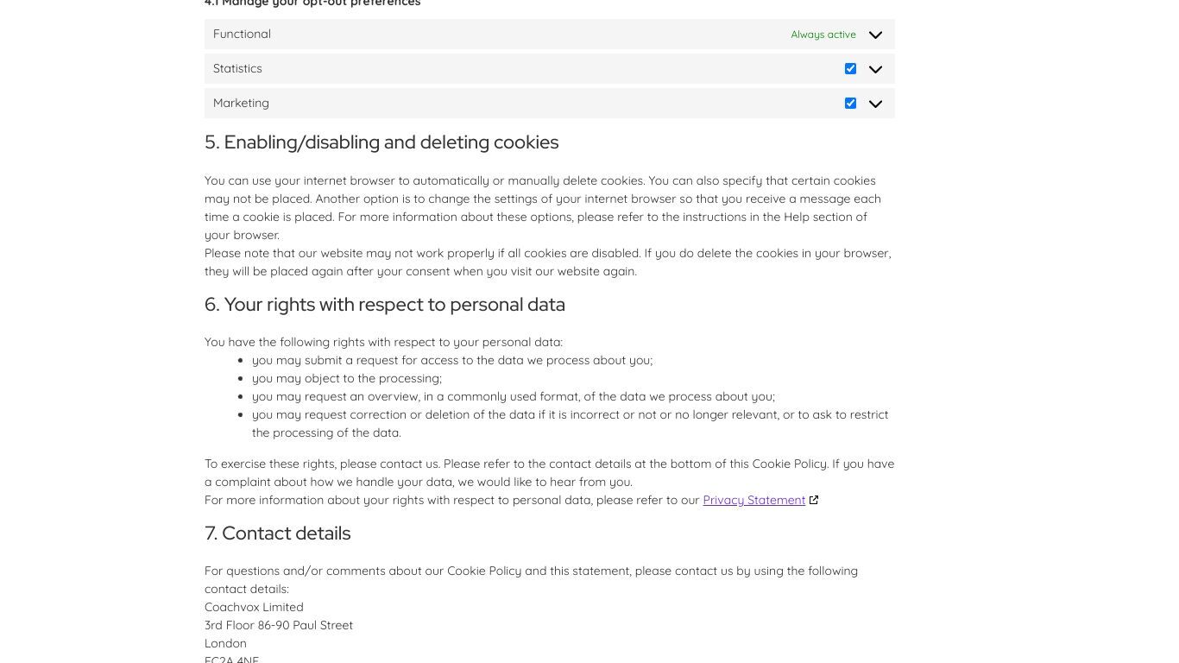Screen dimensions: 1179x663
Task: Click the 'submit a request for access' bullet
Action: (452, 360)
